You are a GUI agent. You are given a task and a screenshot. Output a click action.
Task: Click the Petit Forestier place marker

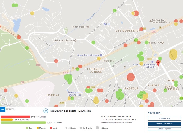[88, 27]
